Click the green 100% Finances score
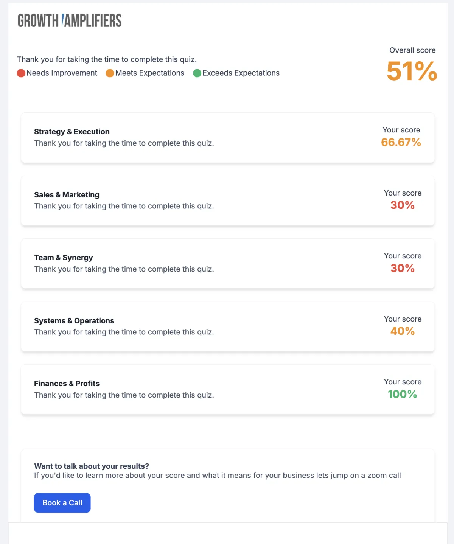454x544 pixels. pos(402,394)
